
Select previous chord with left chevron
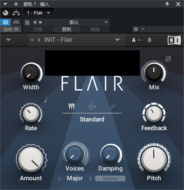click(x=59, y=179)
